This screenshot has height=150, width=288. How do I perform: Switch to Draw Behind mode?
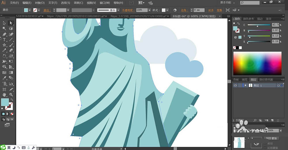(8, 119)
